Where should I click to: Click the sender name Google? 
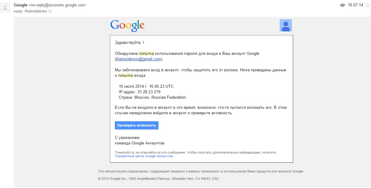pyautogui.click(x=20, y=5)
